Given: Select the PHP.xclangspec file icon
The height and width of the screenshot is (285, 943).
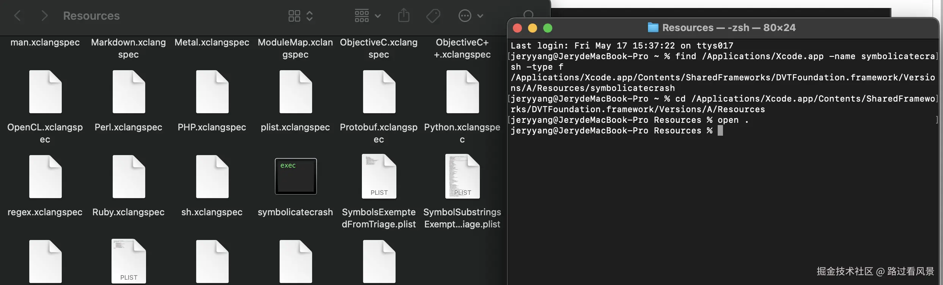Looking at the screenshot, I should tap(212, 92).
